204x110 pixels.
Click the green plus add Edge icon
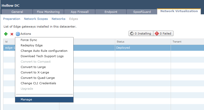[6, 34]
